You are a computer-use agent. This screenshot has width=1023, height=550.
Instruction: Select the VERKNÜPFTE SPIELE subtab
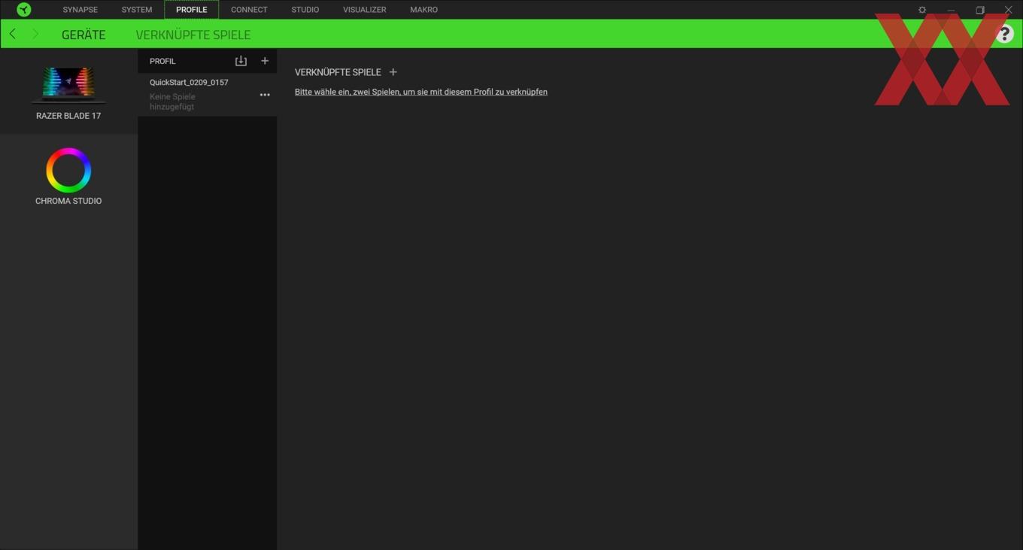[x=193, y=35]
